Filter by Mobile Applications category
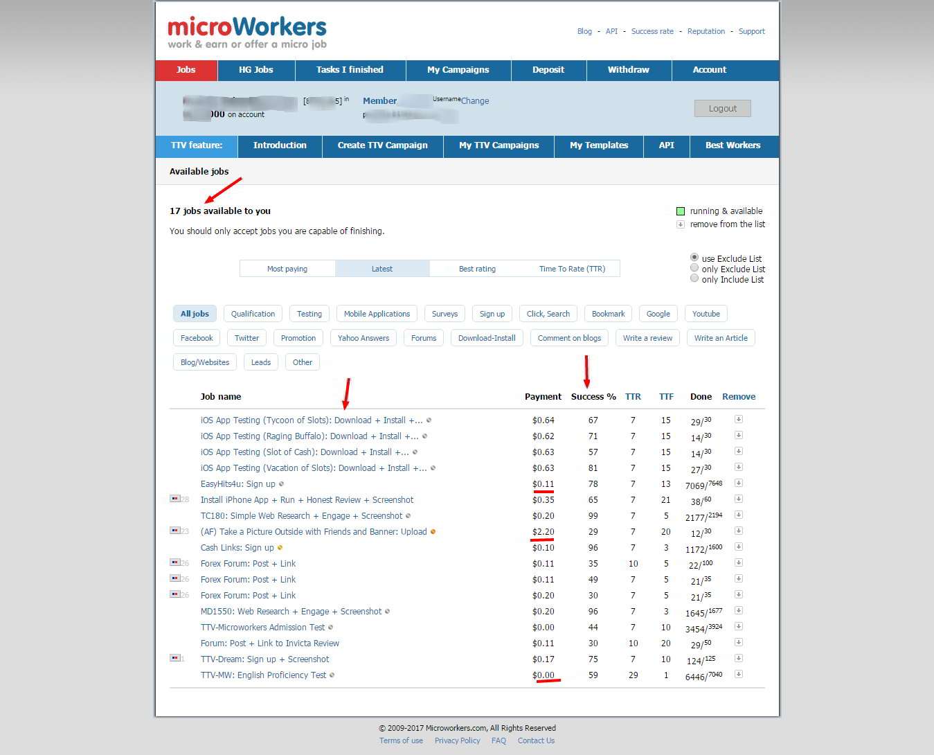The height and width of the screenshot is (755, 934). 377,314
